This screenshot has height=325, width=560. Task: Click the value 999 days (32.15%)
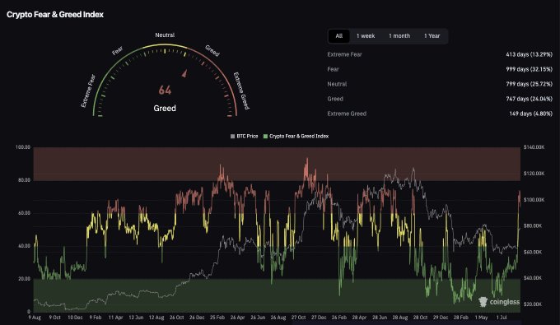[529, 69]
